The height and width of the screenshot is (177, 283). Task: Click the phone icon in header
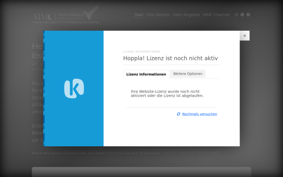249,15
